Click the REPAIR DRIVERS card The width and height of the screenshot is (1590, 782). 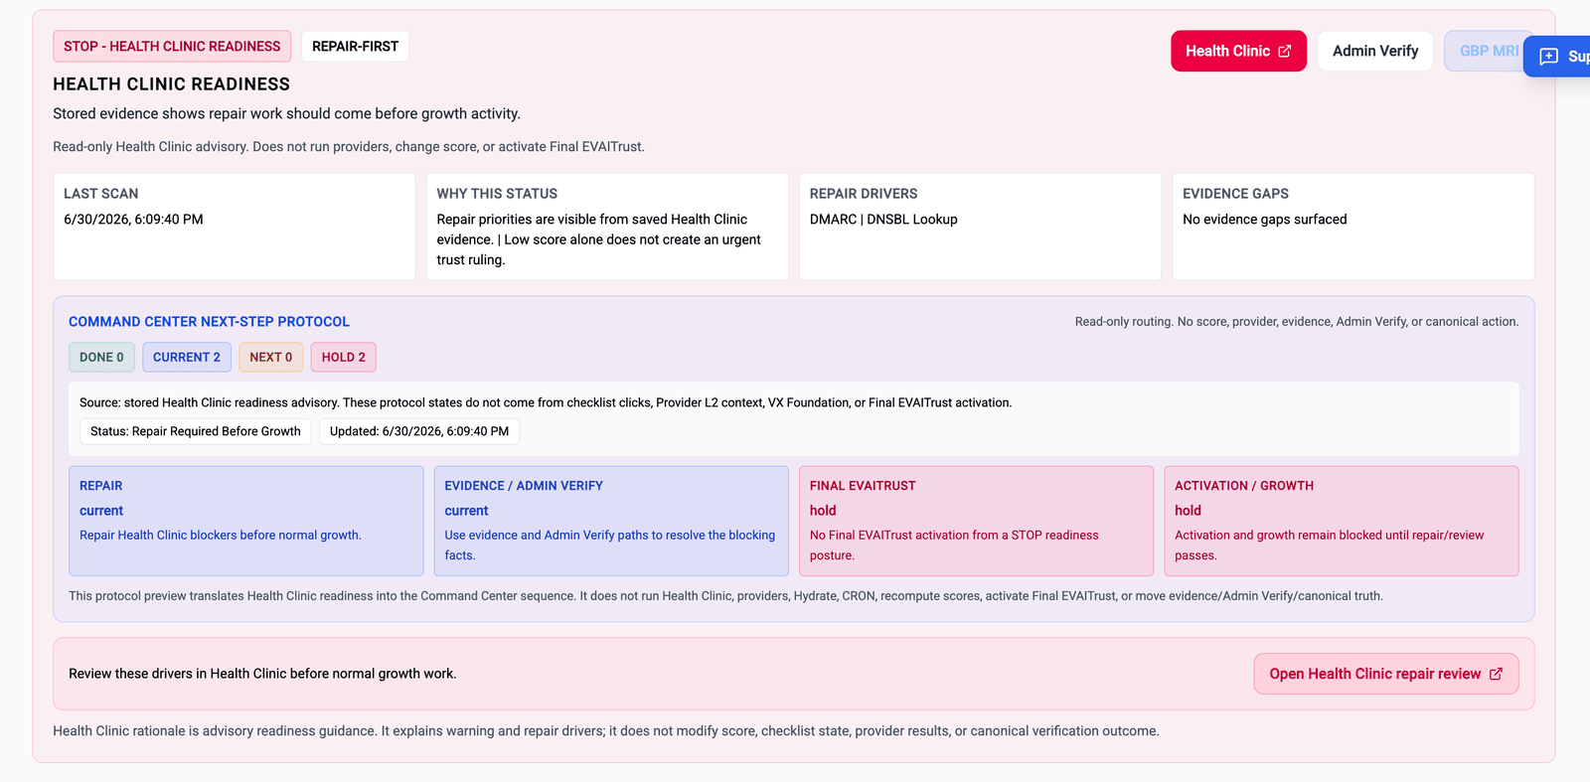click(980, 227)
